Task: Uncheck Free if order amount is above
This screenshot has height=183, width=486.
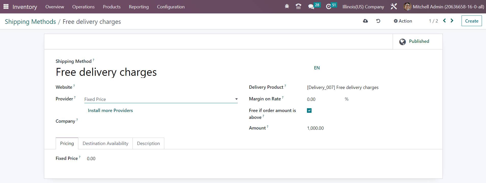Action: point(309,111)
